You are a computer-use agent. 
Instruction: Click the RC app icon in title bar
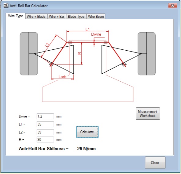(6, 6)
